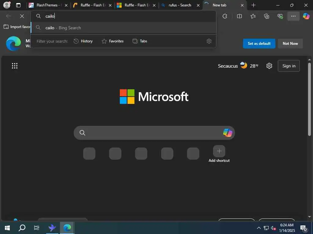Open Microsoft Edge on taskbar
Viewport: 313px width, 234px height.
[x=67, y=228]
